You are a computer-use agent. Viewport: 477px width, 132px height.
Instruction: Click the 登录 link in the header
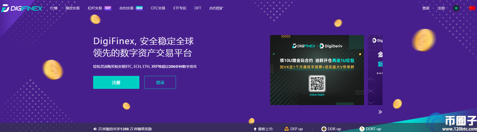426,8
